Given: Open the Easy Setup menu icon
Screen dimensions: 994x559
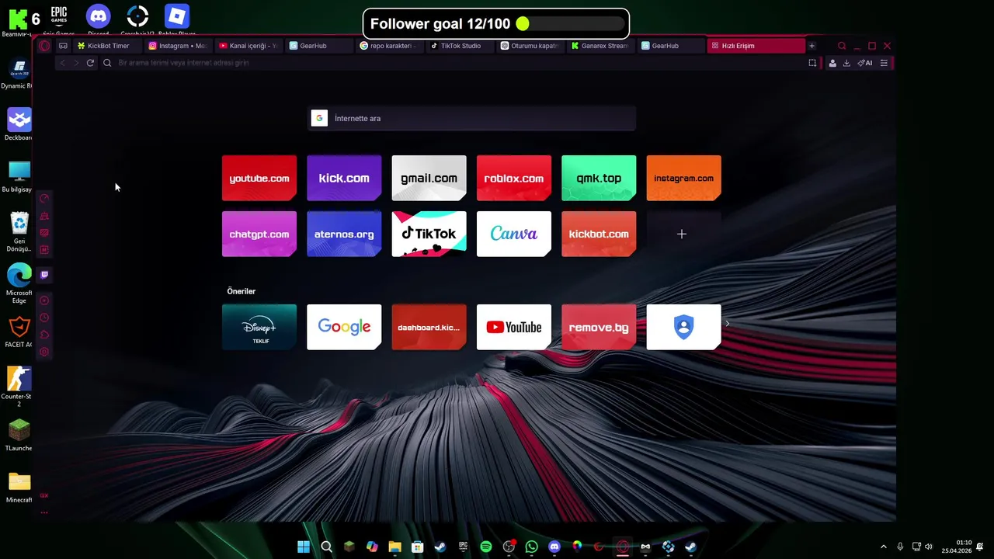Looking at the screenshot, I should [884, 63].
